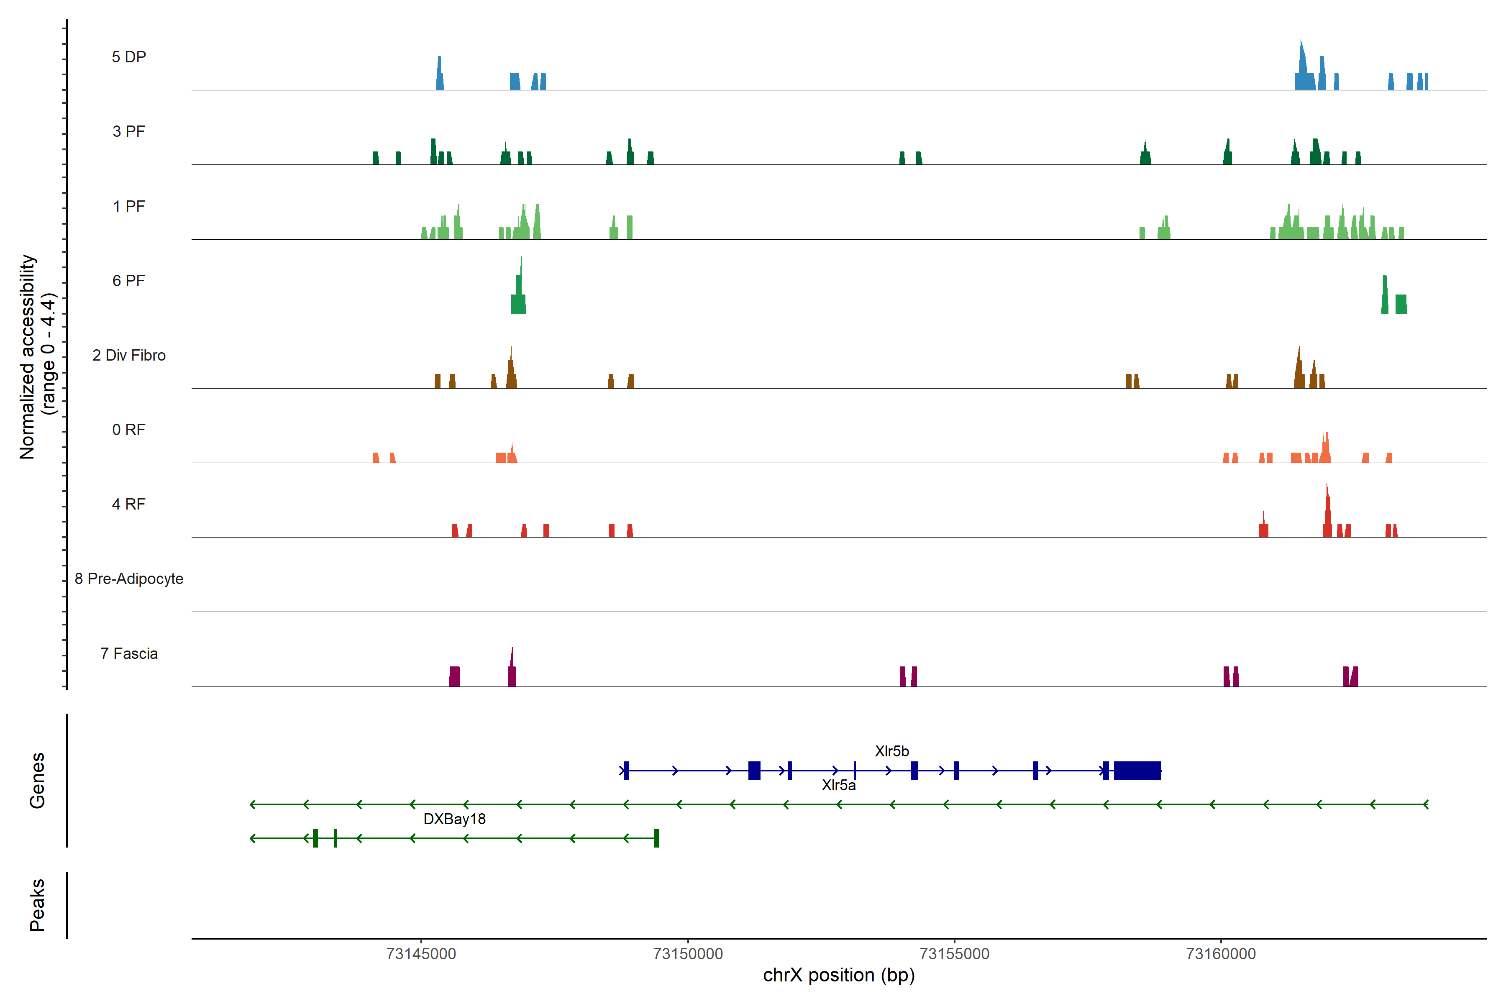
Task: Click the 0 RF track label
Action: click(129, 430)
